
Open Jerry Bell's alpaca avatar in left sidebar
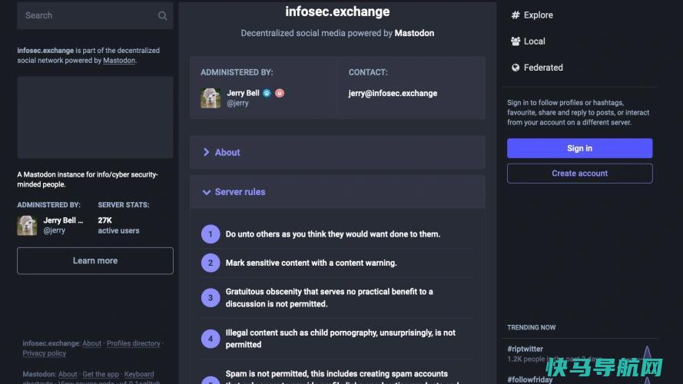click(27, 226)
